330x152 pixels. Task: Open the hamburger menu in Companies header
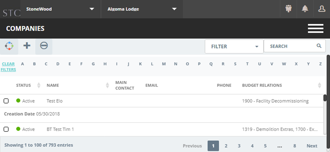(315, 28)
